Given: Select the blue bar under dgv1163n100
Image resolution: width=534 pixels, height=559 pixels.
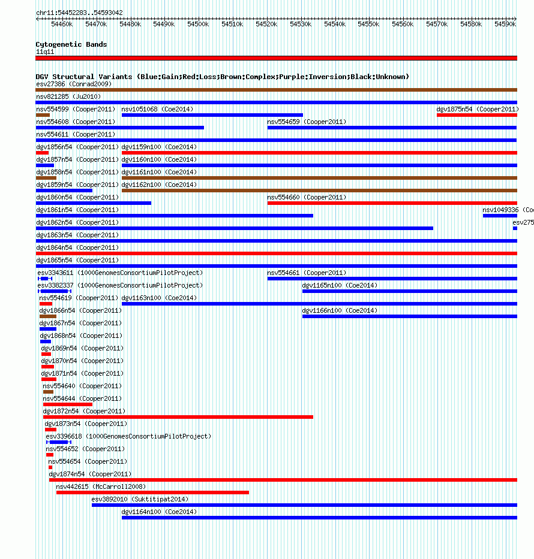Looking at the screenshot, I should coord(319,304).
